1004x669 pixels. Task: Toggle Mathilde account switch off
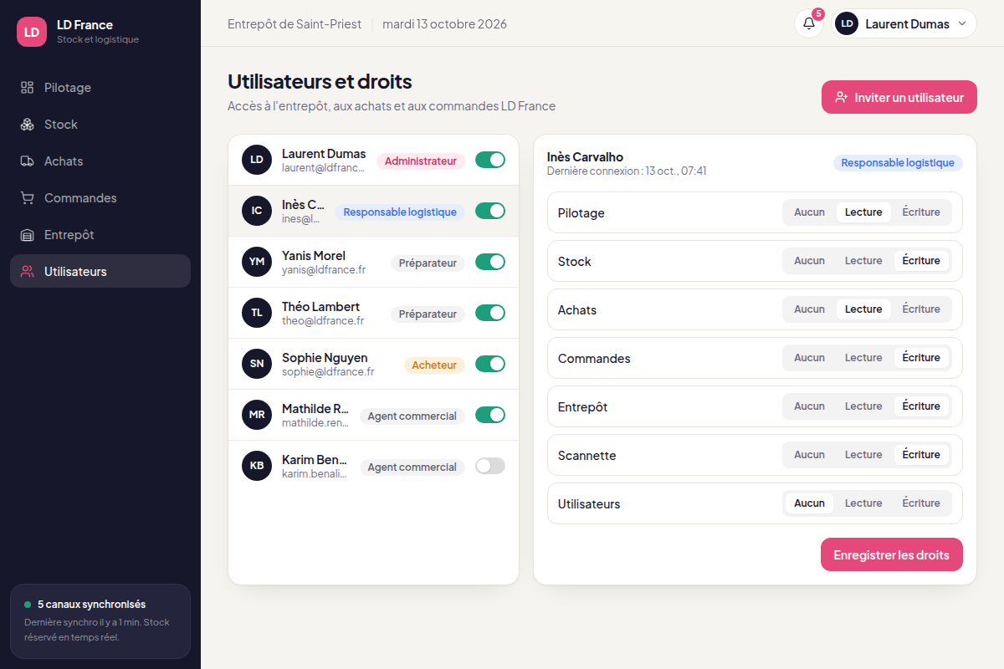490,415
